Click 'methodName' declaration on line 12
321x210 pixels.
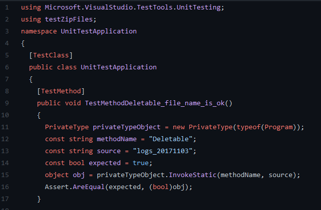[117, 139]
